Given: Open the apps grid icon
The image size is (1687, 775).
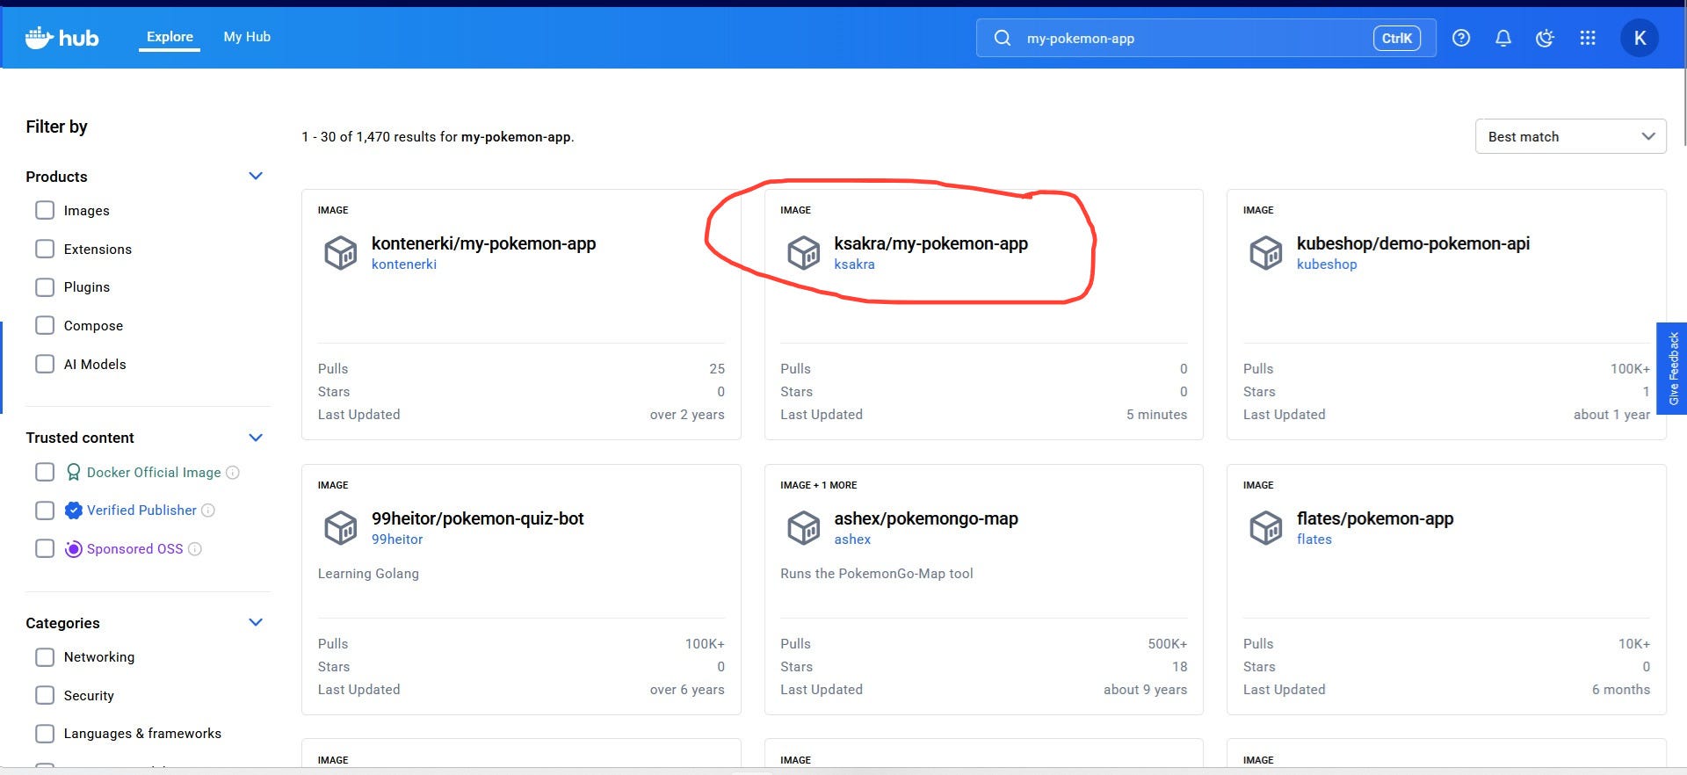Looking at the screenshot, I should [1588, 38].
